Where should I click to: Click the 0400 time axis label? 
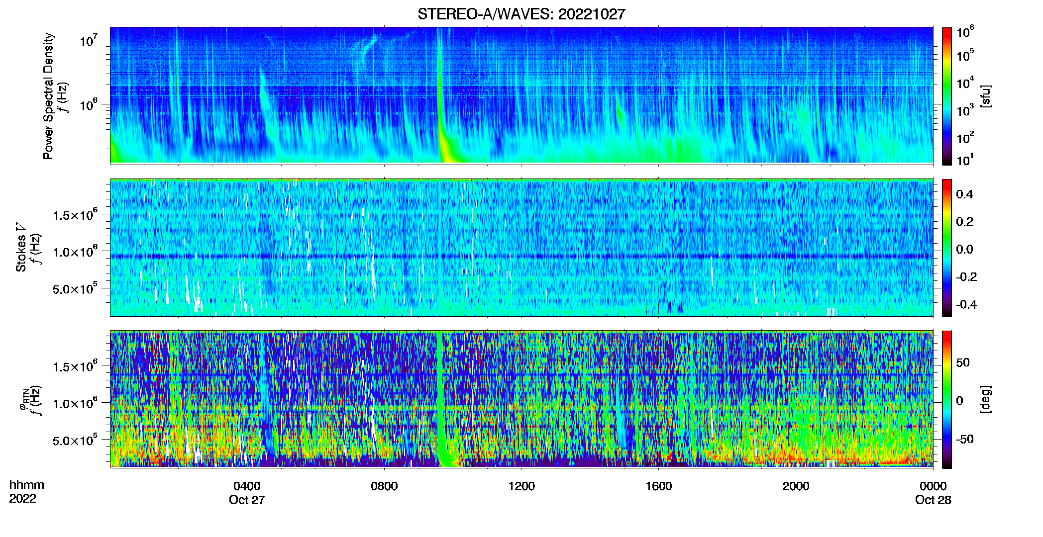click(x=247, y=486)
